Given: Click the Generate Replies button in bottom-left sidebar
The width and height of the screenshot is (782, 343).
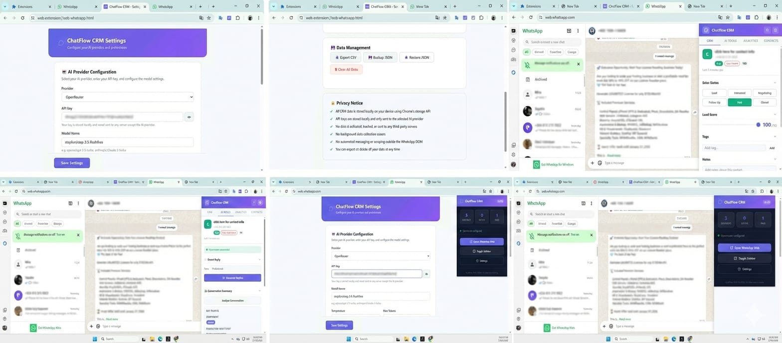Looking at the screenshot, I should [x=232, y=278].
